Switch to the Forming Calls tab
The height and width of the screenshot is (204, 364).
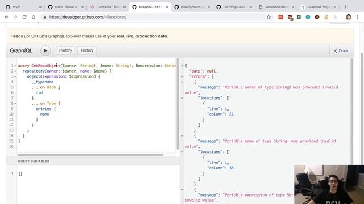234,7
